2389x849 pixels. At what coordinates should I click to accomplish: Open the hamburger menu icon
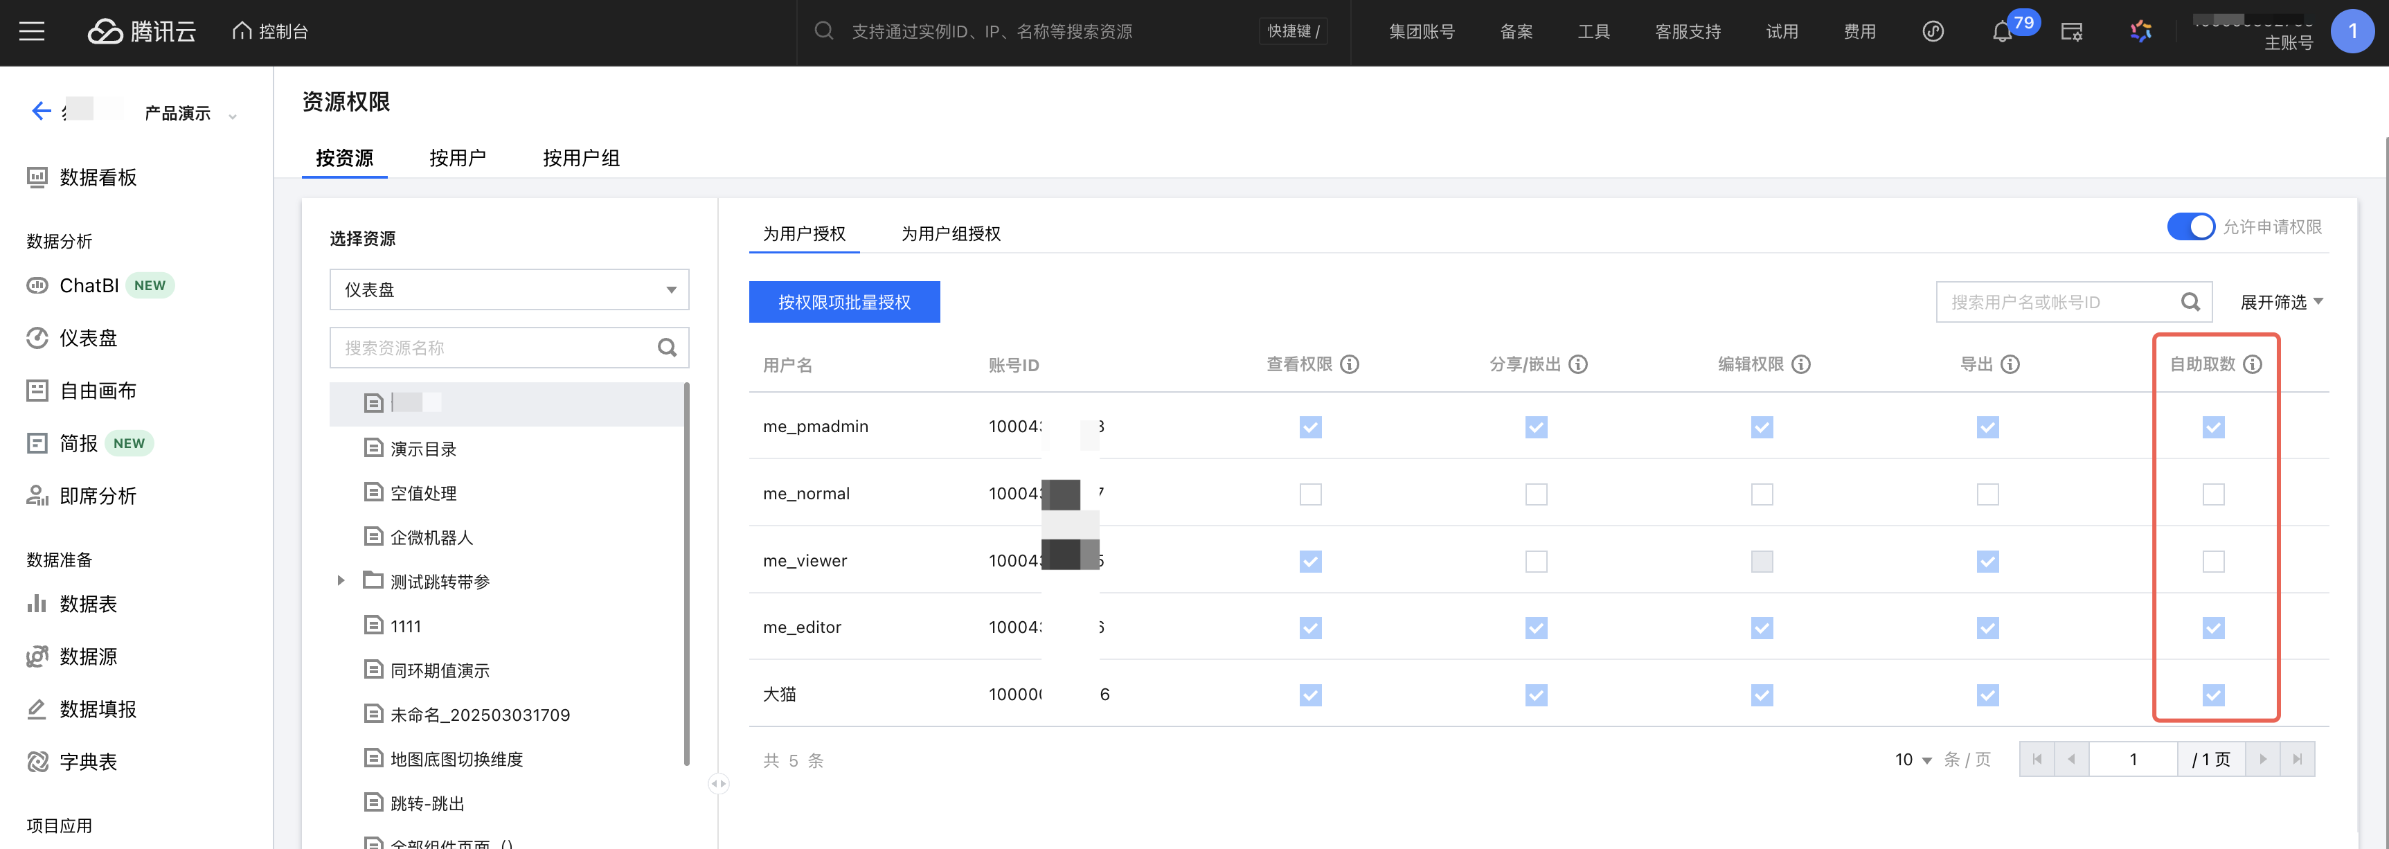tap(32, 32)
